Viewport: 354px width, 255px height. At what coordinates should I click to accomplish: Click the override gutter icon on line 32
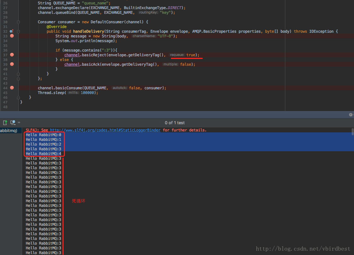(12, 31)
